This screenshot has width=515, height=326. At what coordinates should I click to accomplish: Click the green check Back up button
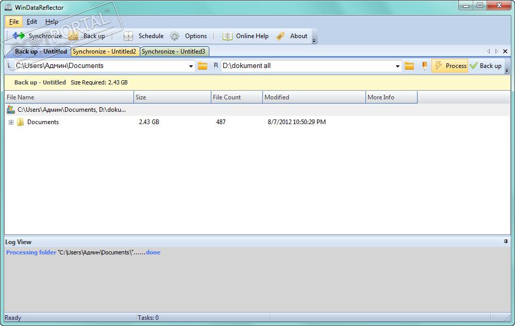tap(486, 65)
